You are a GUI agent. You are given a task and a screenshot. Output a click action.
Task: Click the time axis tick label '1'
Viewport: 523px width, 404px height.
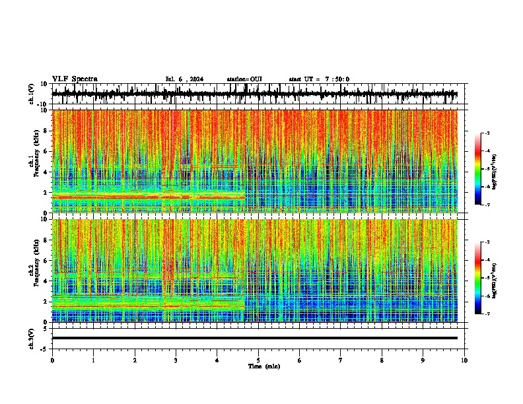[x=93, y=360]
